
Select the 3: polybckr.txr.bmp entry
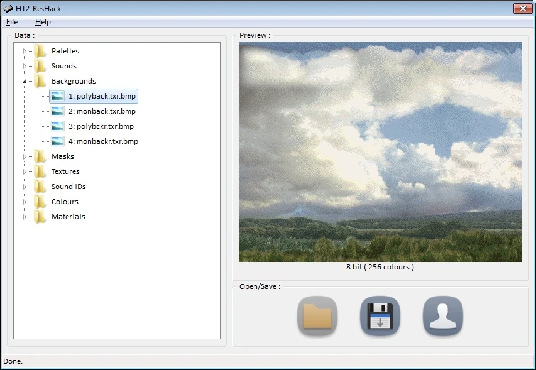(101, 126)
